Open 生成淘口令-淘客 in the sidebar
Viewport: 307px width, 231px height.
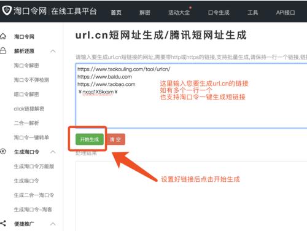(x=33, y=209)
